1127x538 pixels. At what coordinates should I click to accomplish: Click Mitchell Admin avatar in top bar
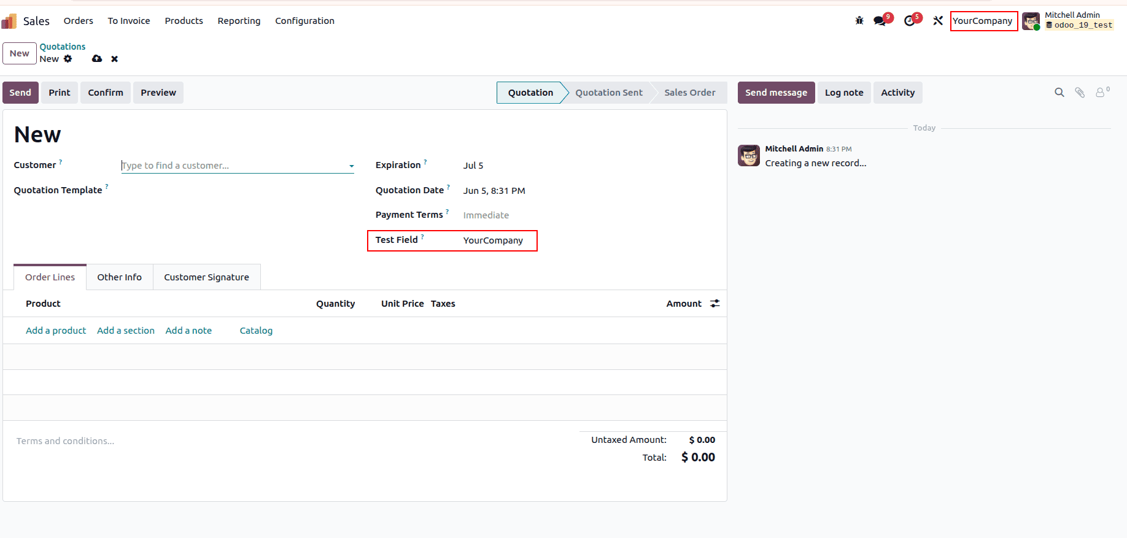(1031, 21)
